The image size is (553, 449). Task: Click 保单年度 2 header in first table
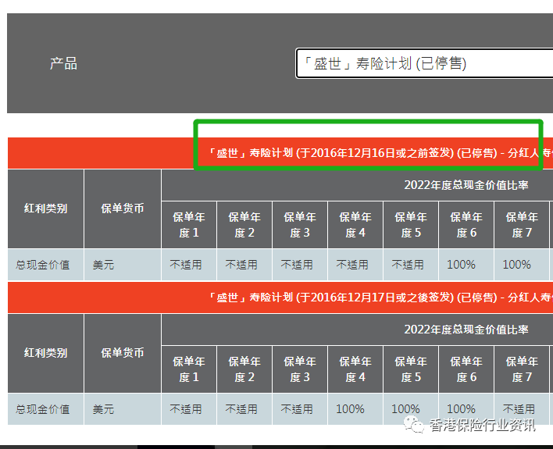(x=244, y=225)
